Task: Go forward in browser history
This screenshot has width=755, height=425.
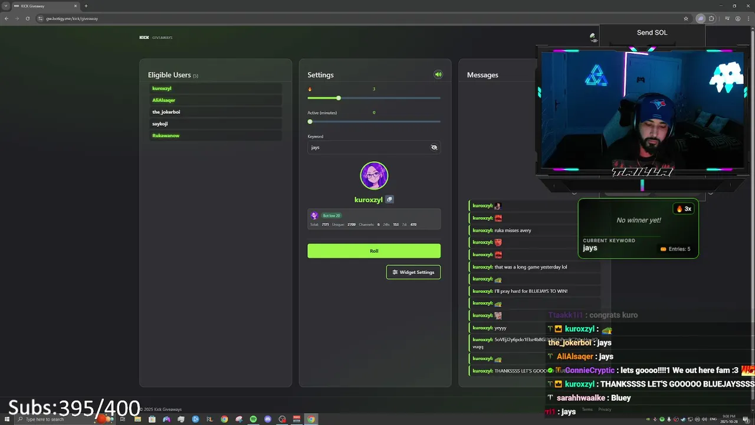Action: [x=17, y=18]
